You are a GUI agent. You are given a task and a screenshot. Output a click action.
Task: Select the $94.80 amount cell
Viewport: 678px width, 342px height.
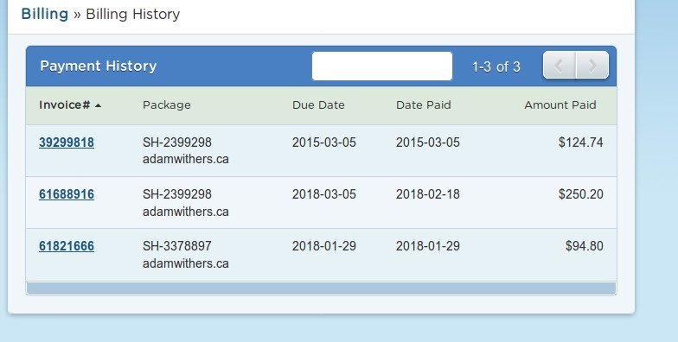[x=585, y=246]
